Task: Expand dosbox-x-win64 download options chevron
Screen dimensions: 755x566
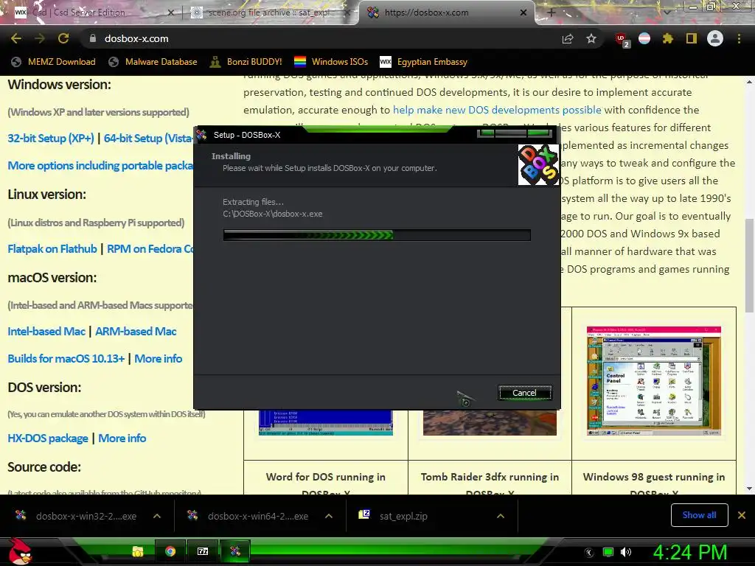Action: (329, 516)
